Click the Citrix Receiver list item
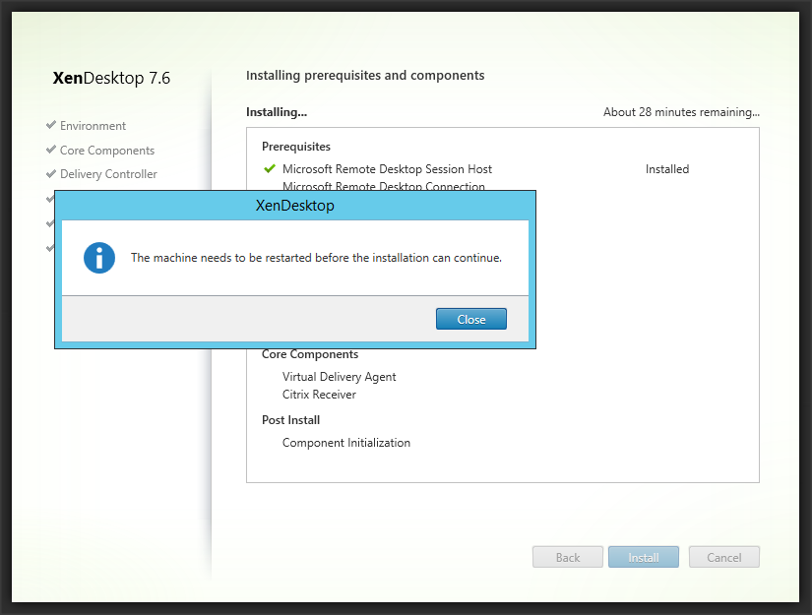Image resolution: width=812 pixels, height=615 pixels. pyautogui.click(x=319, y=395)
